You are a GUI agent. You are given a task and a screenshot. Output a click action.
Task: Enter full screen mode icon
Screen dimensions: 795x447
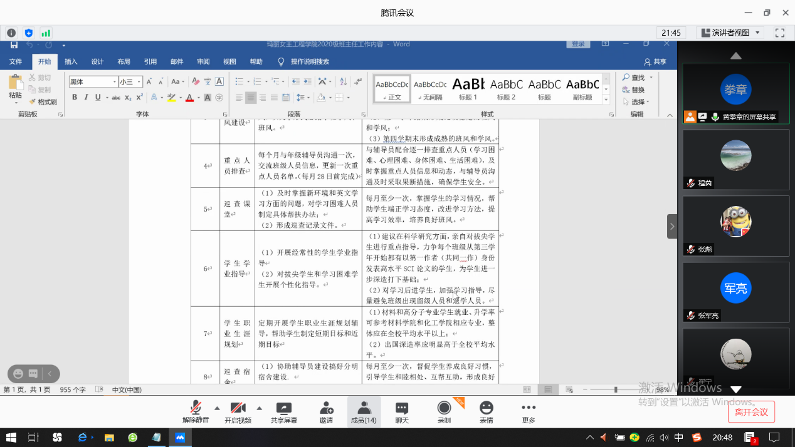tap(780, 33)
